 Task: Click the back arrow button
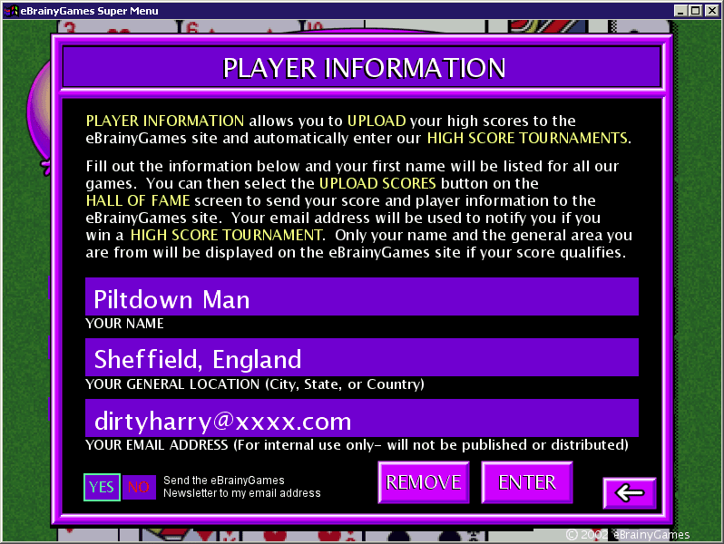[630, 493]
